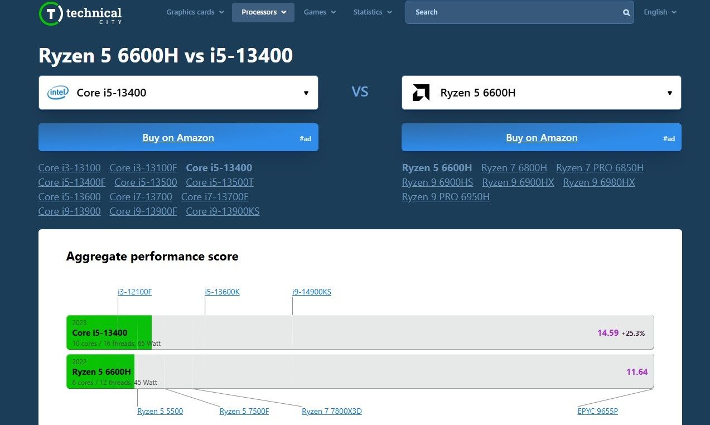Open the Core i9-13900F link
Image resolution: width=710 pixels, height=425 pixels.
tap(143, 211)
